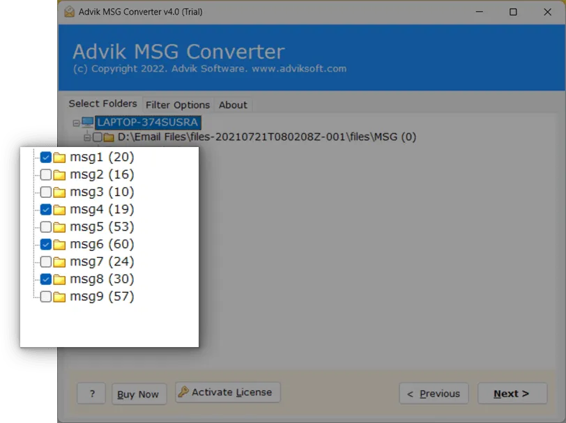Maximize the Advik MSG Converter window

tap(513, 12)
